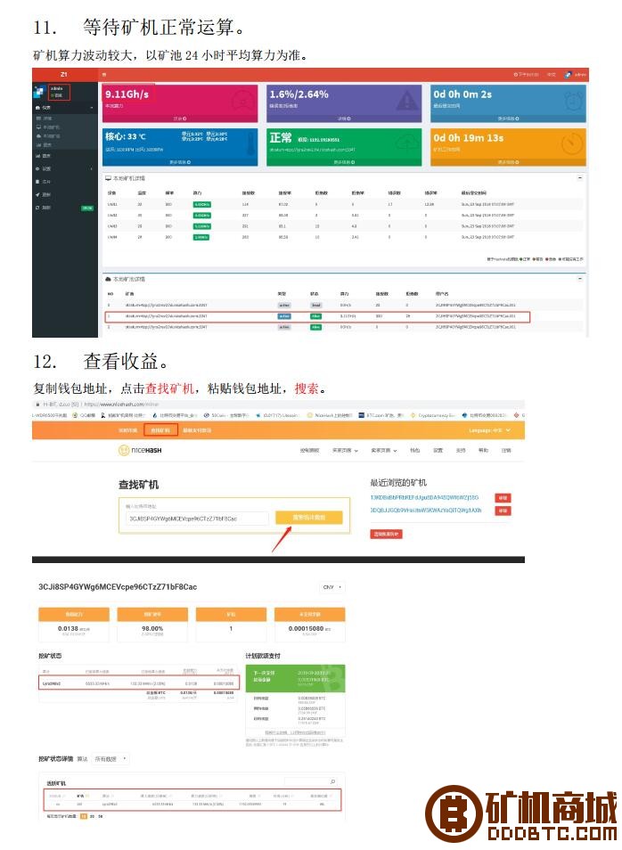
Task: Click the alarm clock icon on 0d 0h 0m 2s card
Action: tap(572, 101)
